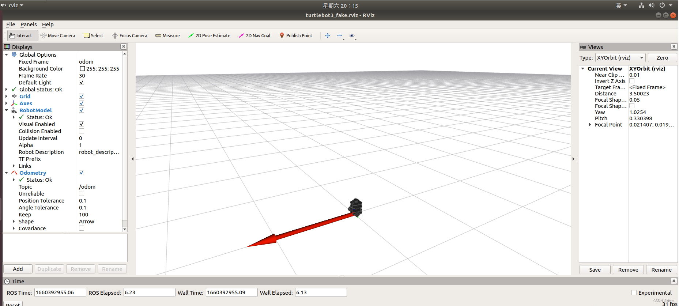Click the Grid display icon
The width and height of the screenshot is (679, 306).
tap(14, 96)
